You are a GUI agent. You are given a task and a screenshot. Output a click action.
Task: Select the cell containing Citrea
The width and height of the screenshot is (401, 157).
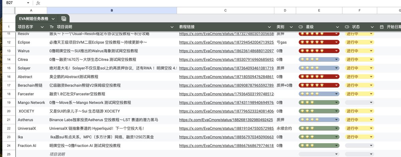point(31,59)
